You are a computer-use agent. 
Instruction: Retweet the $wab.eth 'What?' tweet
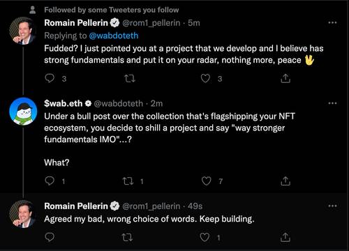point(128,181)
